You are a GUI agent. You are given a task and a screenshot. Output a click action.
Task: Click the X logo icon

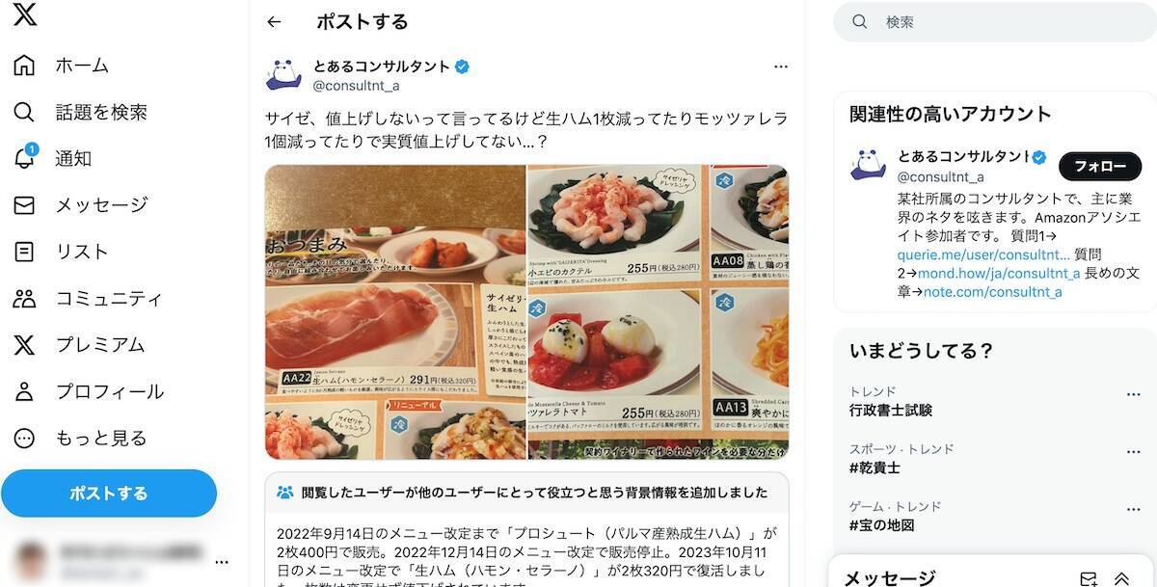point(25,15)
